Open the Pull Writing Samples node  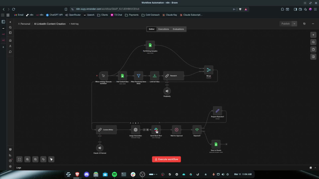click(x=150, y=45)
